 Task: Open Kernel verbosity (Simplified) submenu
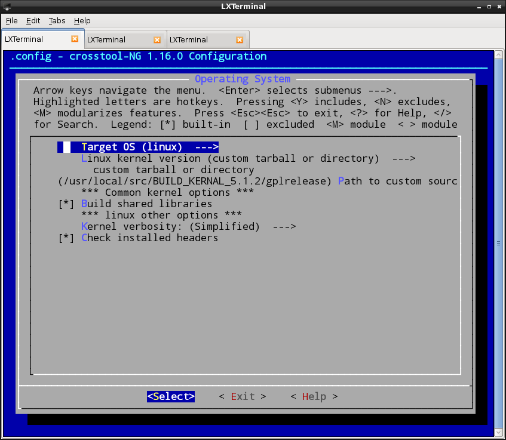(188, 226)
